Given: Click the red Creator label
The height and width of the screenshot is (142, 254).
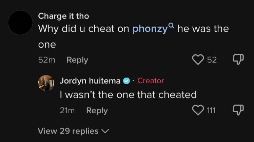Looking at the screenshot, I should click(x=151, y=81).
